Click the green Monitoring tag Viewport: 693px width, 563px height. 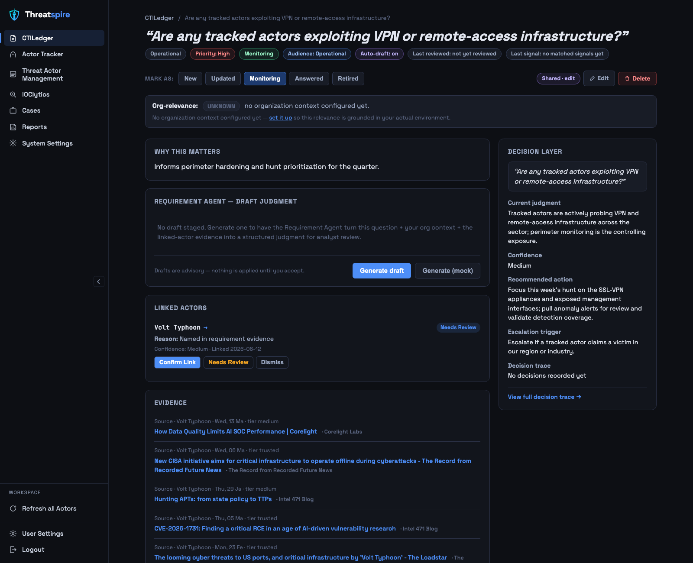259,54
